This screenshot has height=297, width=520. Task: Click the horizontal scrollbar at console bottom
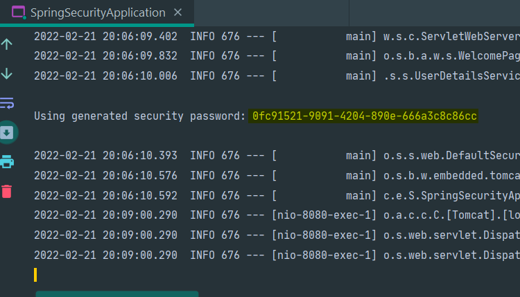point(116,294)
